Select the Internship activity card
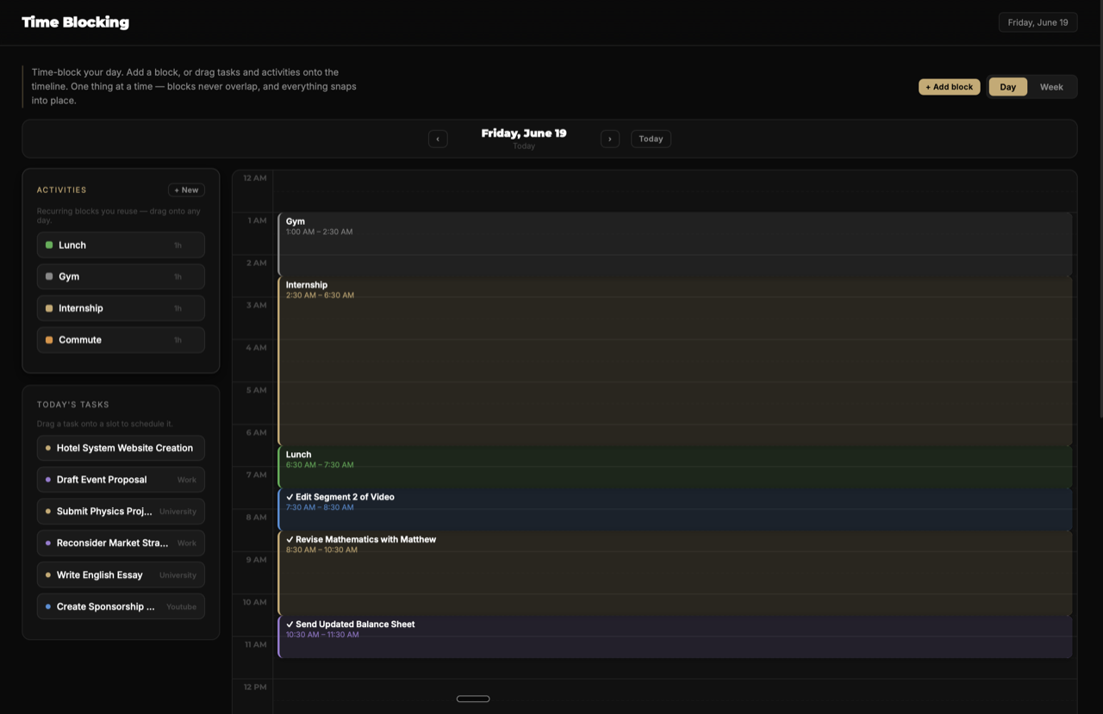1103x714 pixels. tap(121, 308)
